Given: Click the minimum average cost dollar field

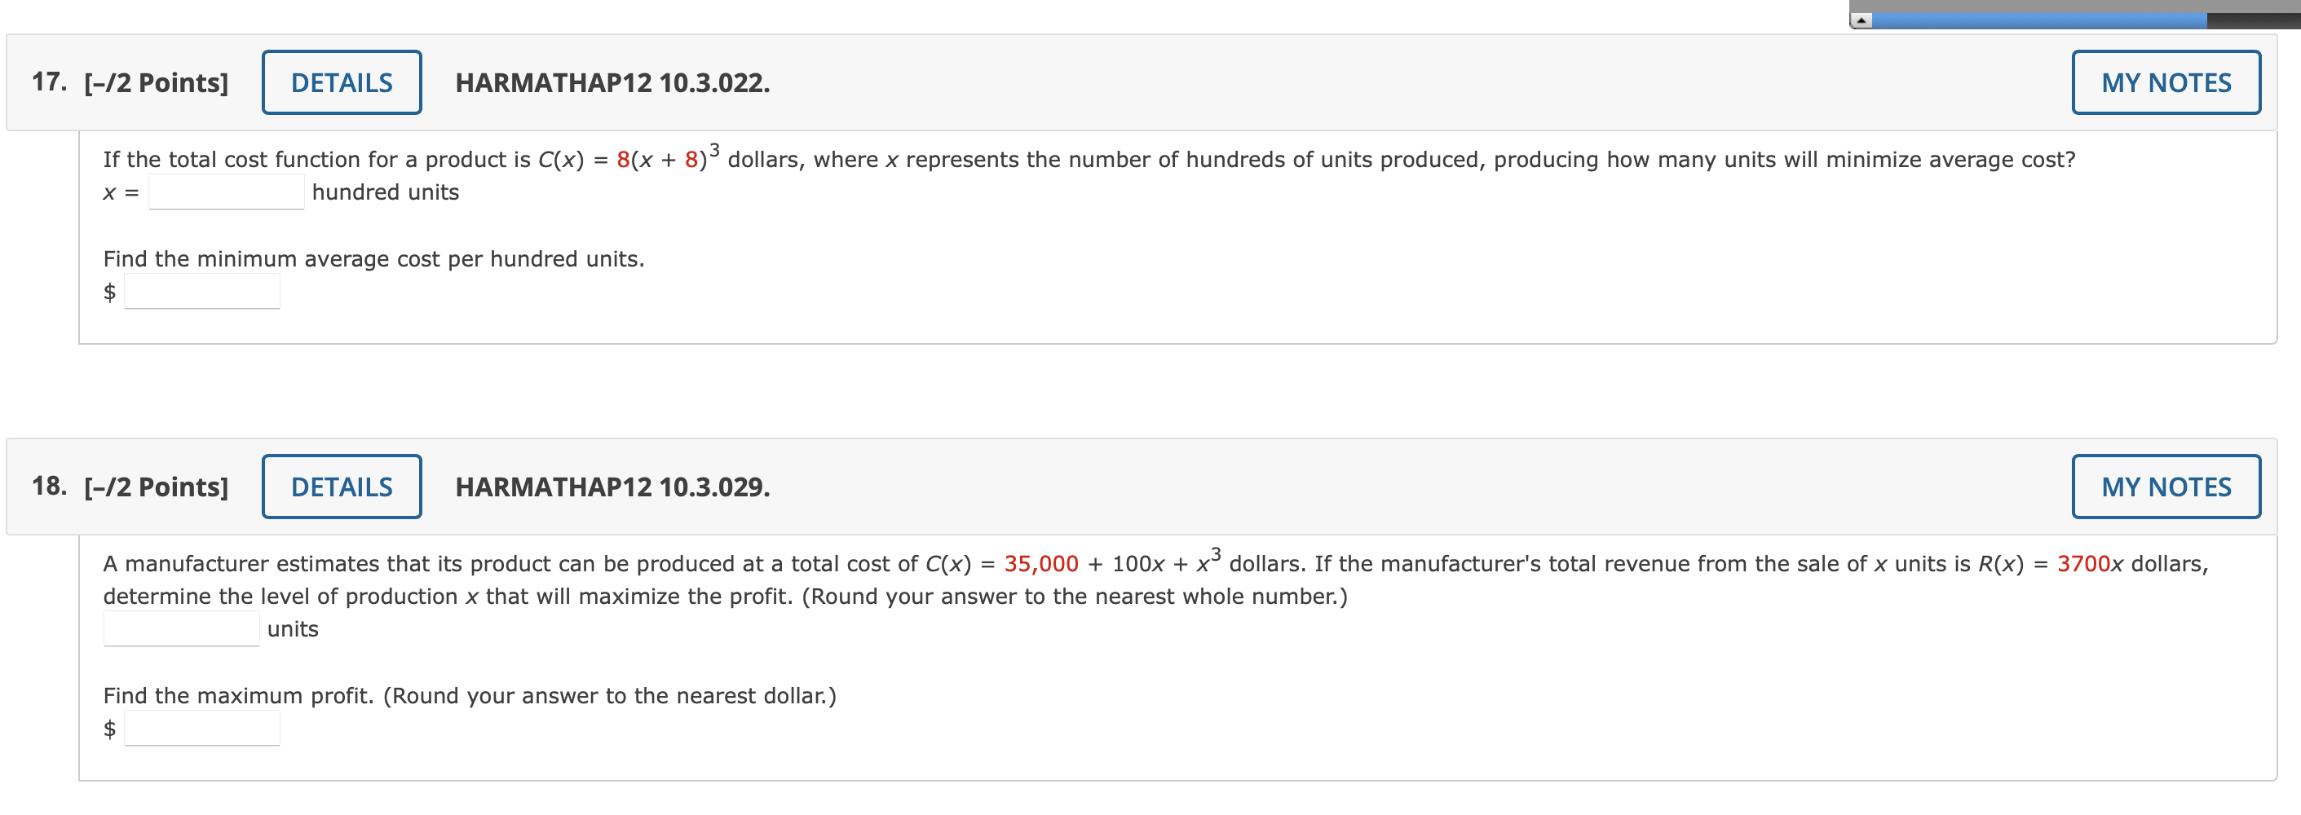Looking at the screenshot, I should click(x=203, y=290).
